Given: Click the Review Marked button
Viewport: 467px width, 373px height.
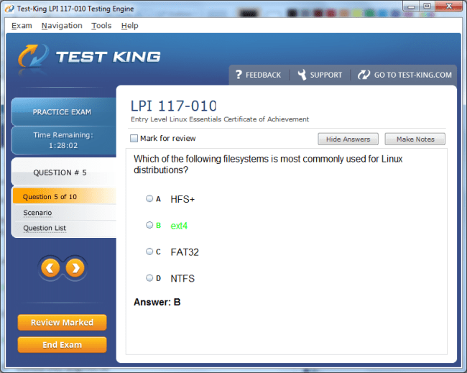Looking at the screenshot, I should (62, 323).
